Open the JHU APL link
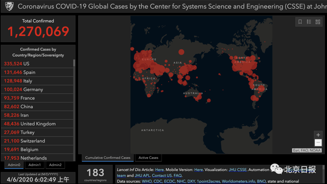327x184 pixels. click(x=142, y=175)
